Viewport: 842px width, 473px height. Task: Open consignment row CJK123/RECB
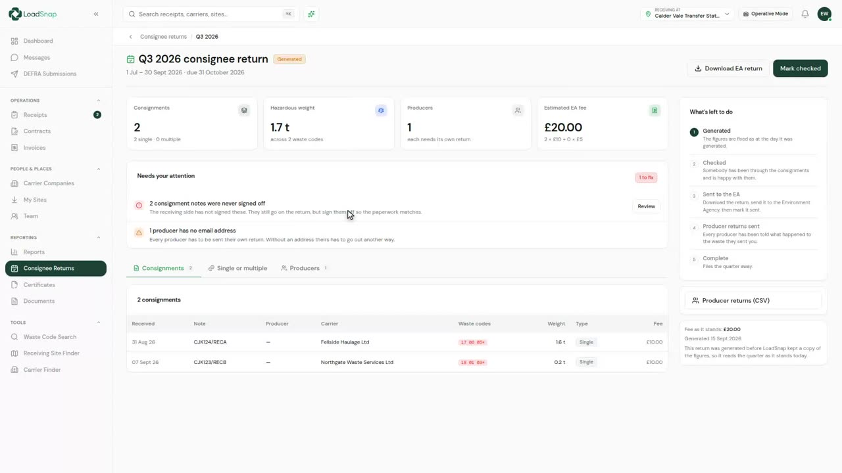397,362
